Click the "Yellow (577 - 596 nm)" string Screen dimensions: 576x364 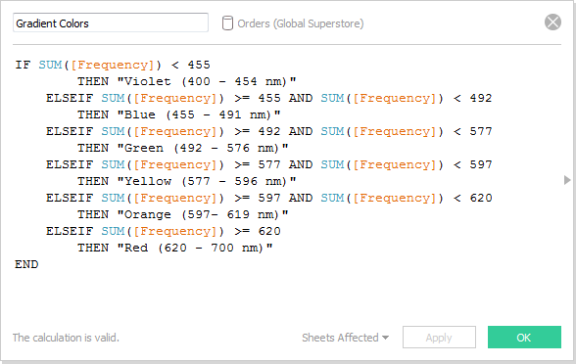coord(207,181)
